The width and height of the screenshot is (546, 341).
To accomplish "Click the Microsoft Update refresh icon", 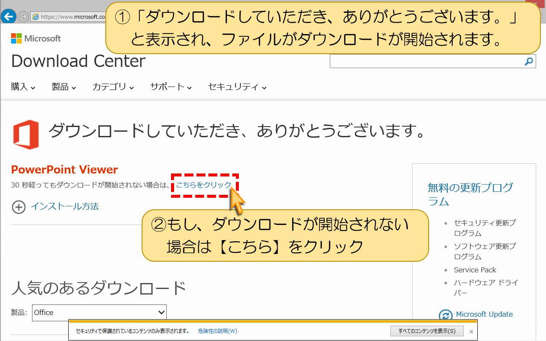I will point(446,315).
